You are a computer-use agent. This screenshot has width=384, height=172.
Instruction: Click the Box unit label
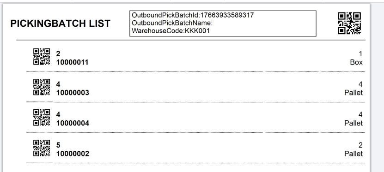tap(356, 63)
